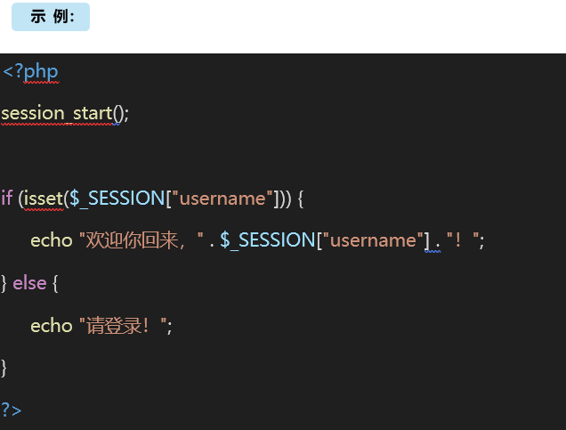Click "username" string on the welcome echo line
Screen dimensions: 566x430
(370, 240)
